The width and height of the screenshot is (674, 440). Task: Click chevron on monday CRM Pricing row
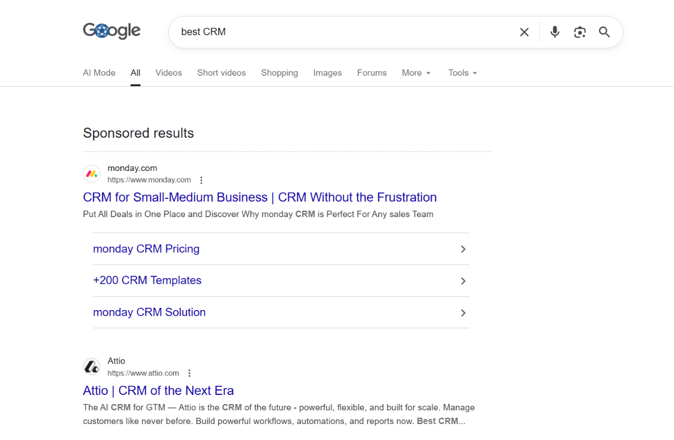coord(463,249)
